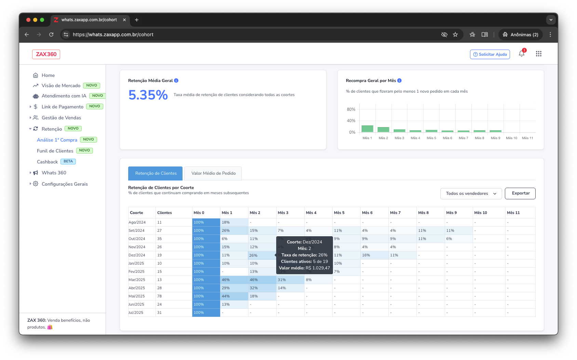Collapse the Retenção sidebar section

pyautogui.click(x=52, y=129)
